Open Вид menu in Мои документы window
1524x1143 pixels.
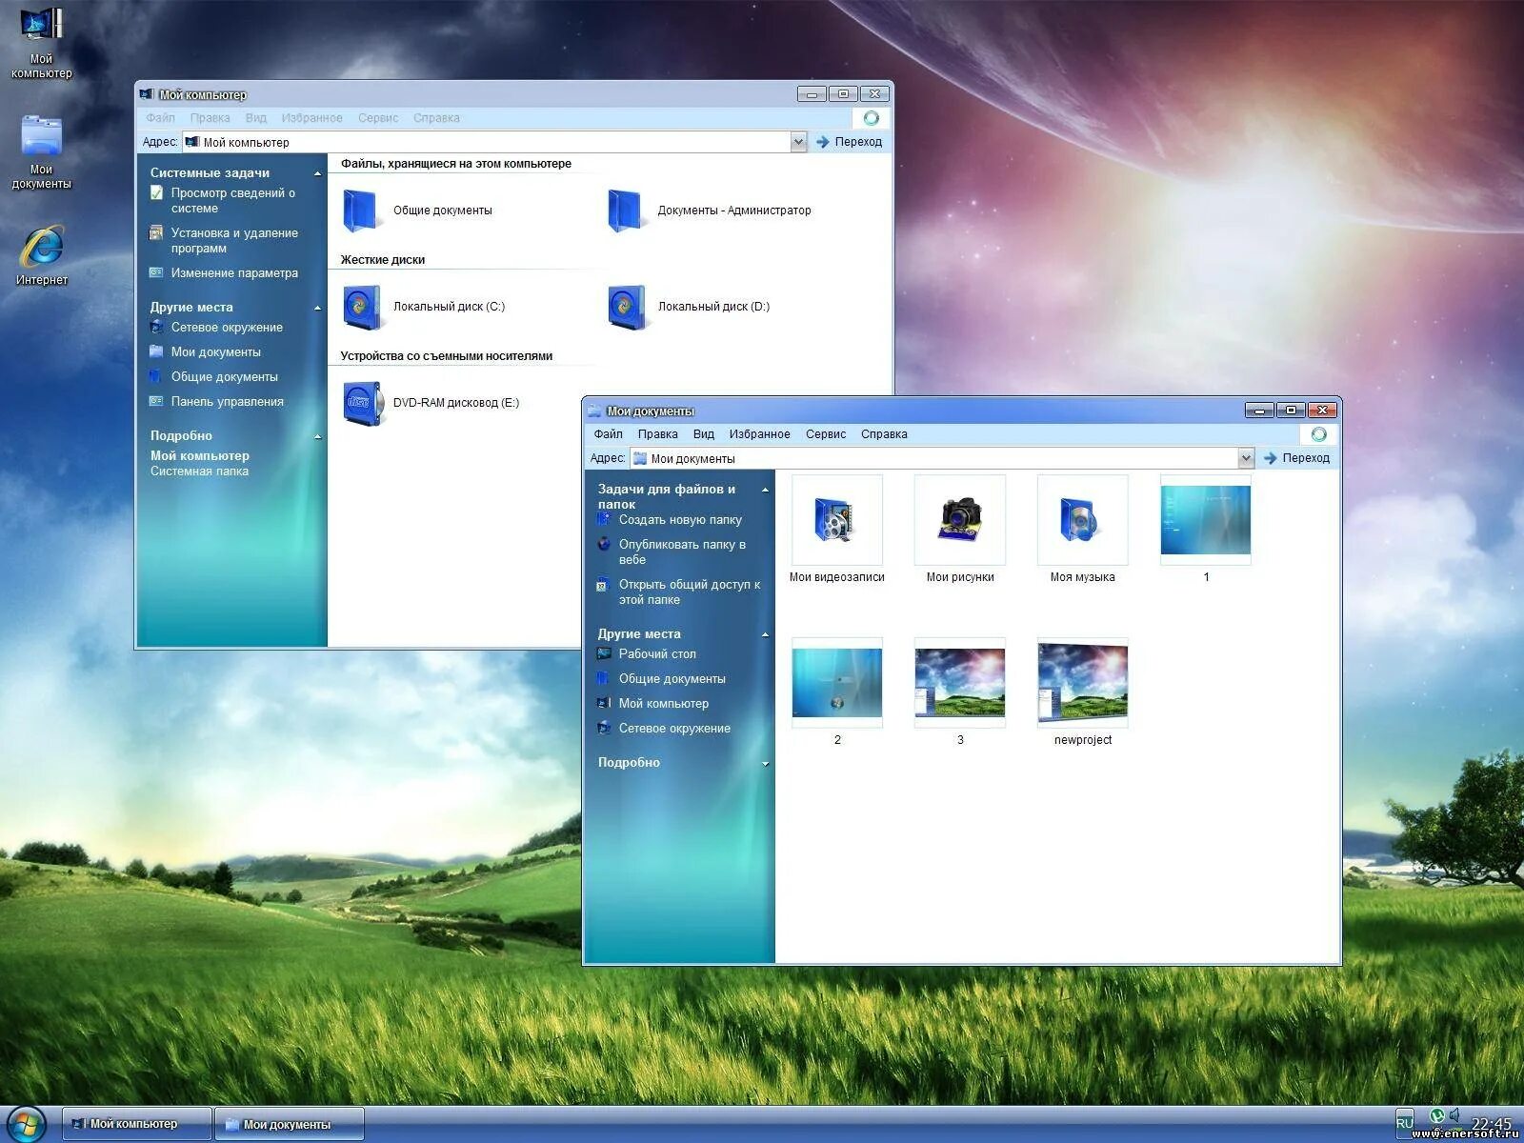click(x=703, y=434)
